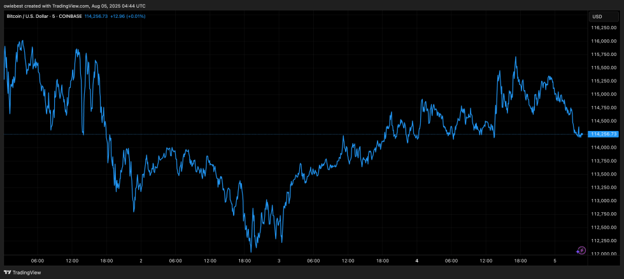Click the highlighted 114,256.73 current price tag
The image size is (624, 279).
coord(604,134)
